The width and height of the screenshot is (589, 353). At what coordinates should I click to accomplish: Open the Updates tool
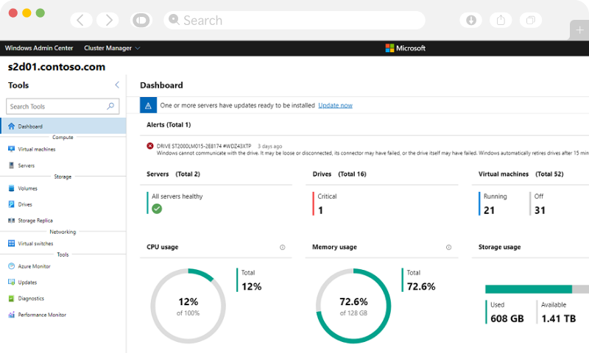pyautogui.click(x=27, y=282)
